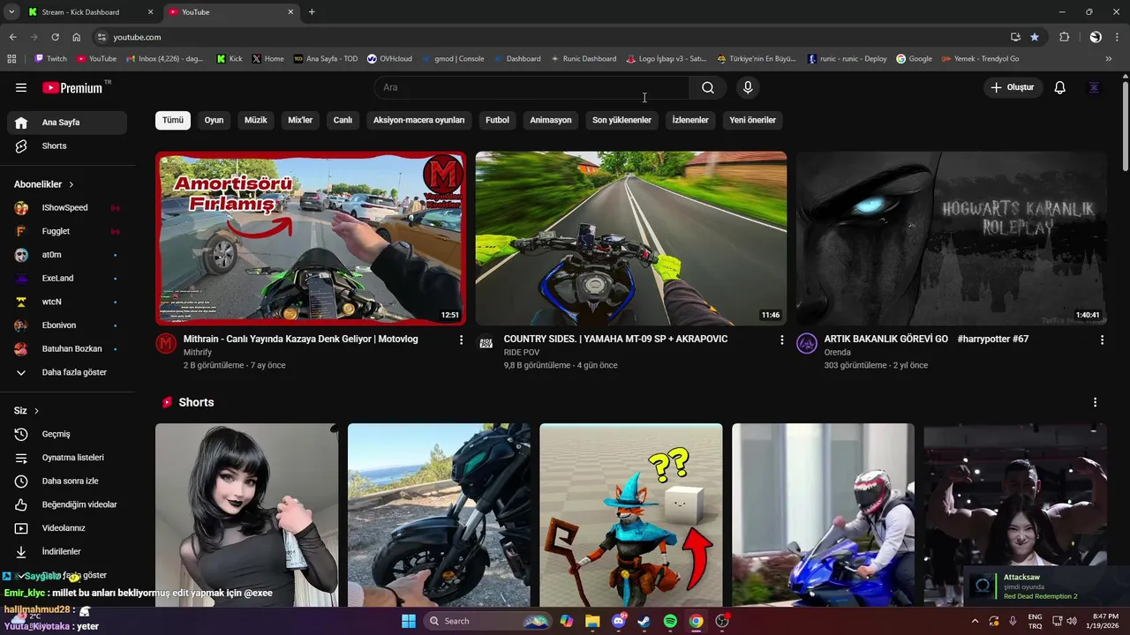Open Chrome extensions puzzle icon

click(1064, 37)
